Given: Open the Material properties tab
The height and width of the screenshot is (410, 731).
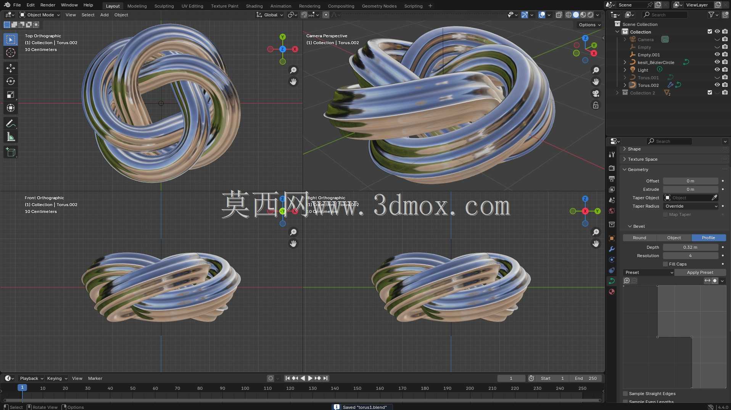Looking at the screenshot, I should pos(612,291).
